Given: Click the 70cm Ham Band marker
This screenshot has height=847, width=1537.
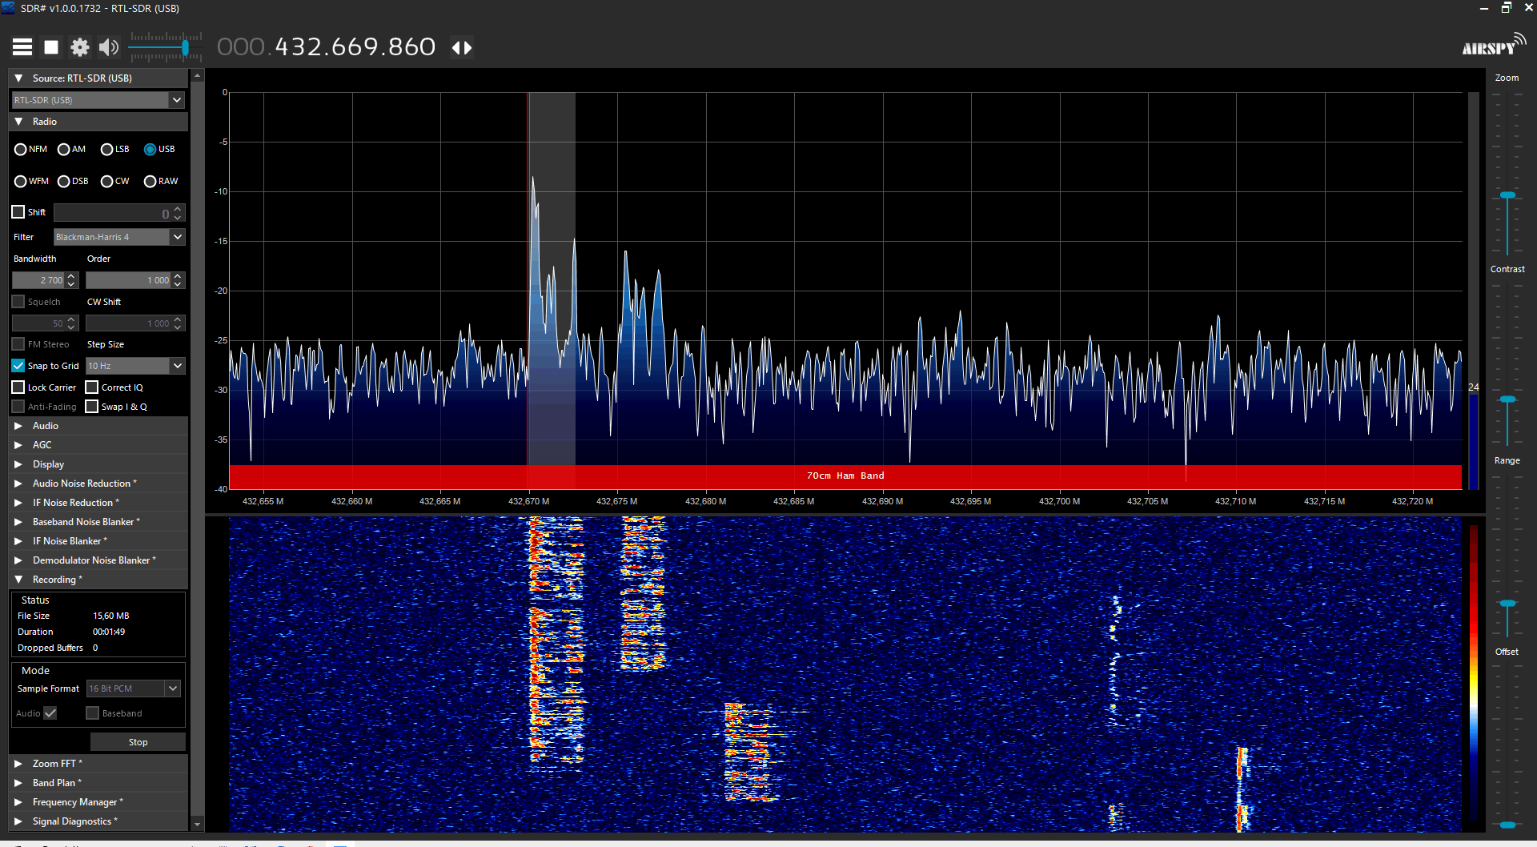Looking at the screenshot, I should point(845,476).
